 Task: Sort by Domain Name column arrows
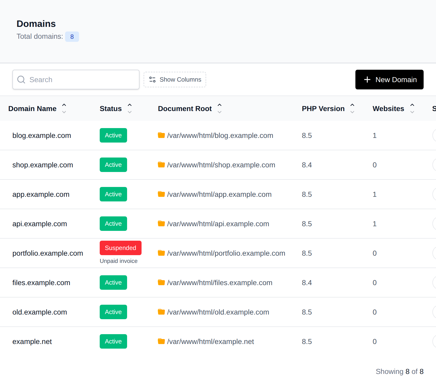click(x=64, y=108)
